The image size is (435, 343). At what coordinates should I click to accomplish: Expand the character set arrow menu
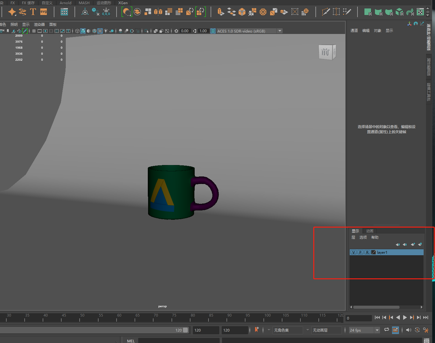[269, 330]
